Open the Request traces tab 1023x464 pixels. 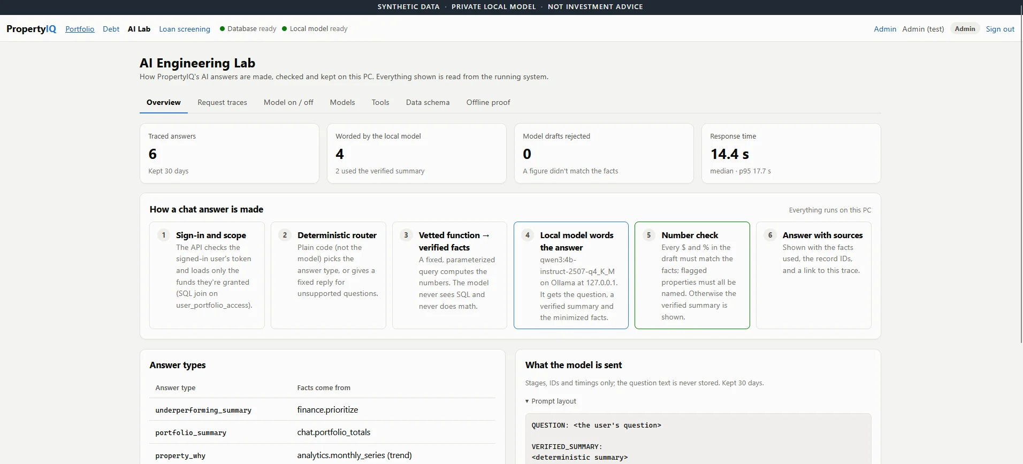(222, 102)
